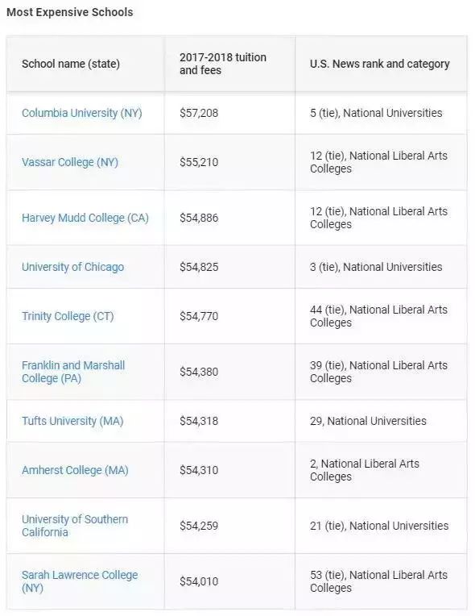
Task: Click the U.S. News rank and category header
Action: tap(380, 64)
